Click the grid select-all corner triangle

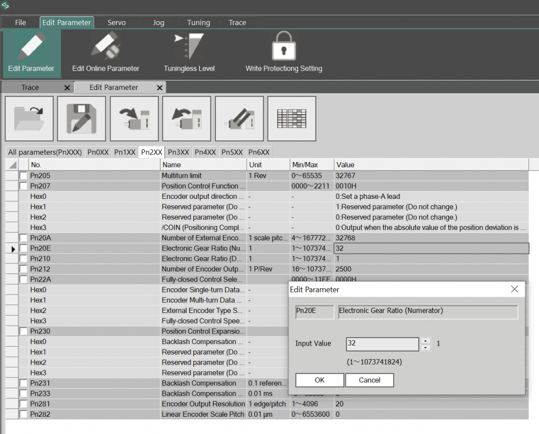(x=13, y=165)
